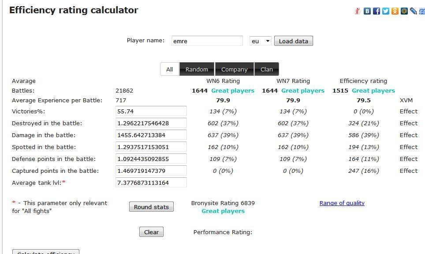
Task: Click the Performance Rating label
Action: pos(223,232)
